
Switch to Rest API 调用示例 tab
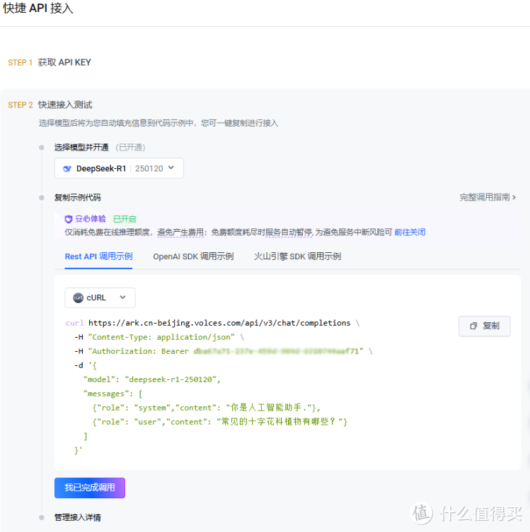pyautogui.click(x=98, y=256)
